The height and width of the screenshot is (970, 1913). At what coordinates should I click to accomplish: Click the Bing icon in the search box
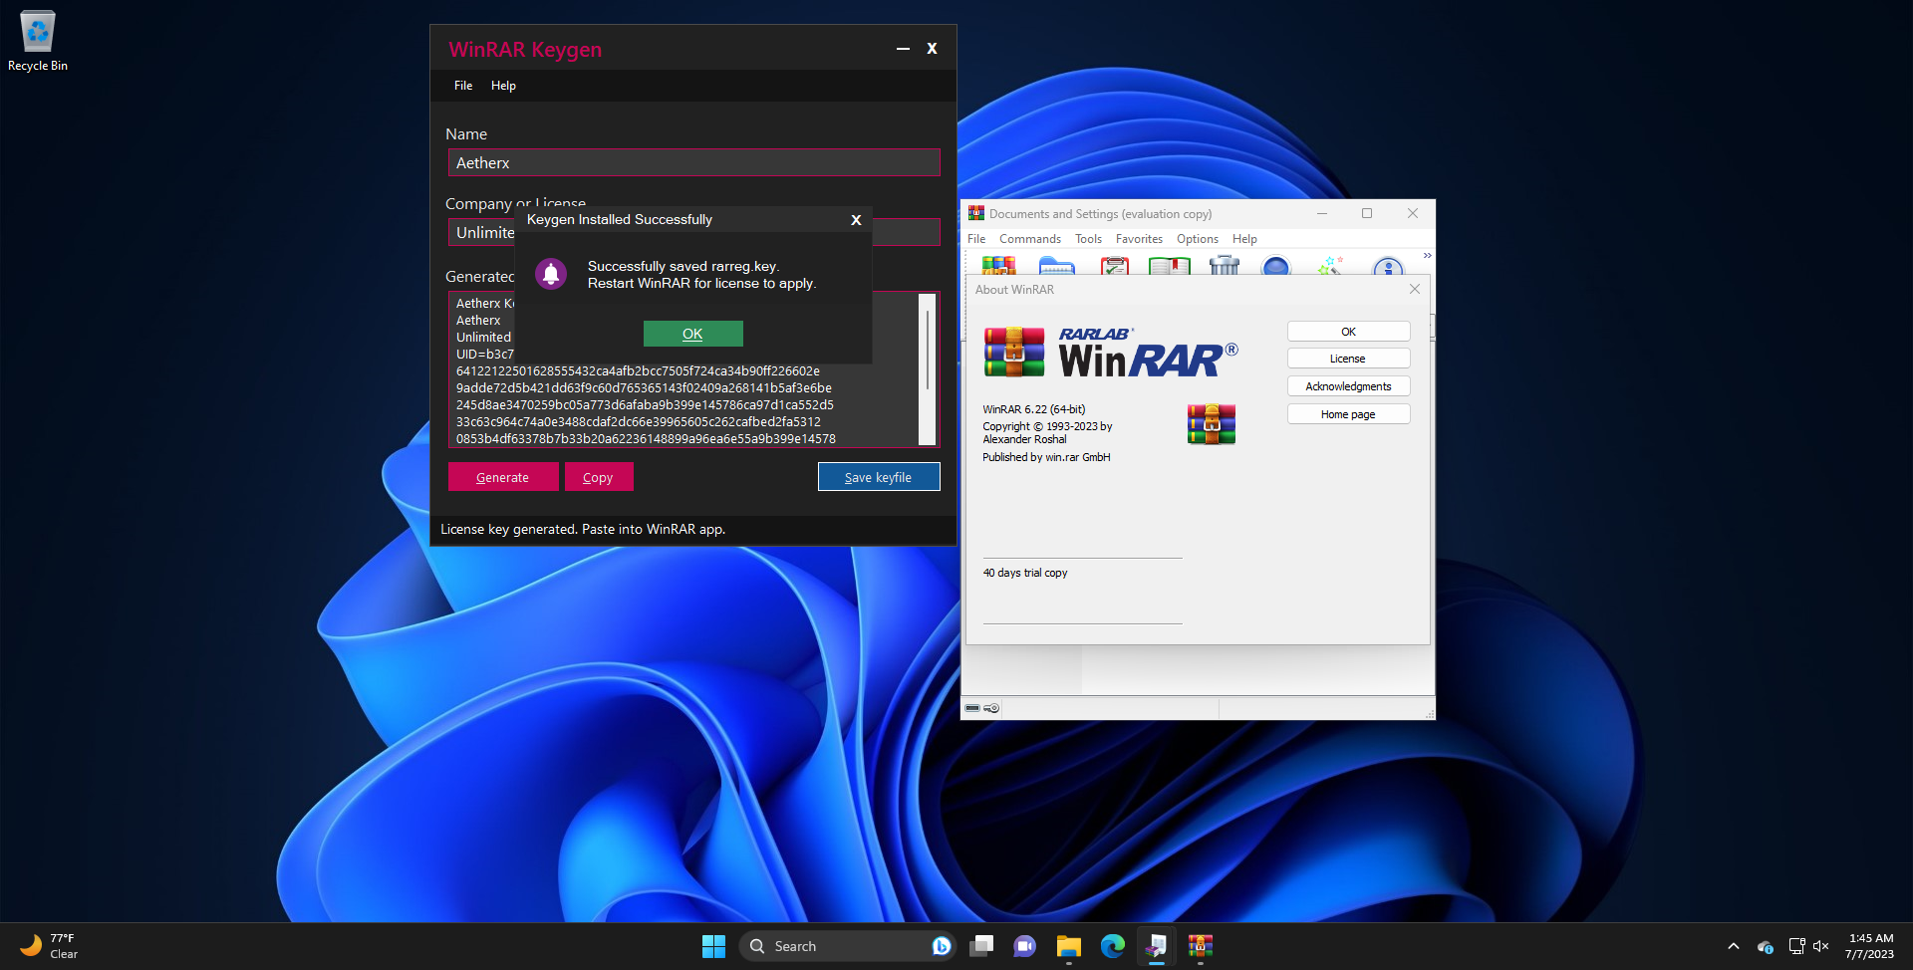click(942, 946)
